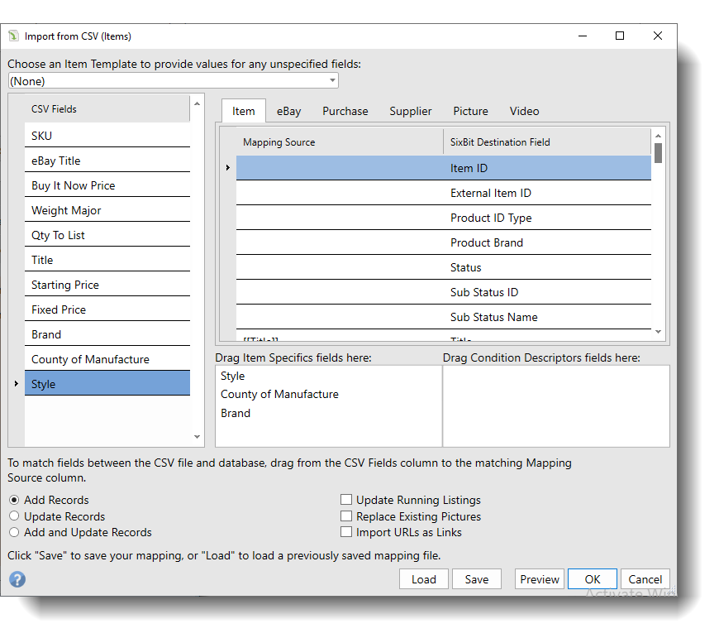Select Brand in Item Specifics box
This screenshot has height=638, width=719.
[x=236, y=413]
